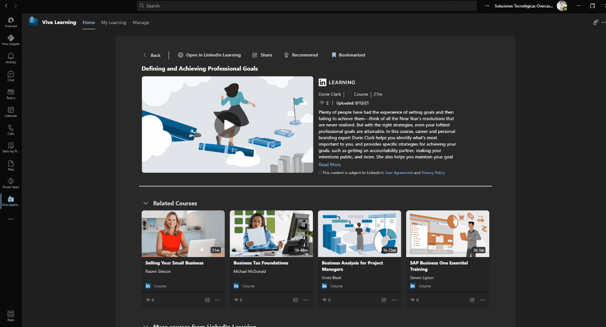Open the profile avatar menu

point(562,6)
